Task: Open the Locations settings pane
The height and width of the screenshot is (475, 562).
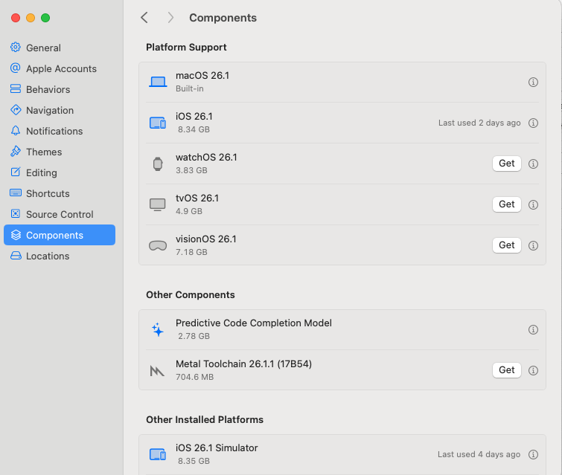Action: (x=59, y=256)
